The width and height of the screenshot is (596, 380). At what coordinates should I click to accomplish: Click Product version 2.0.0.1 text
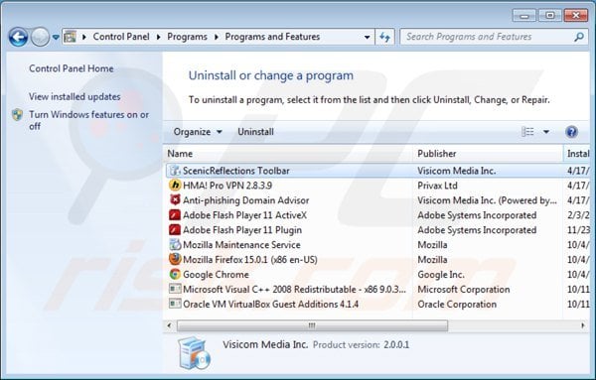tap(362, 345)
